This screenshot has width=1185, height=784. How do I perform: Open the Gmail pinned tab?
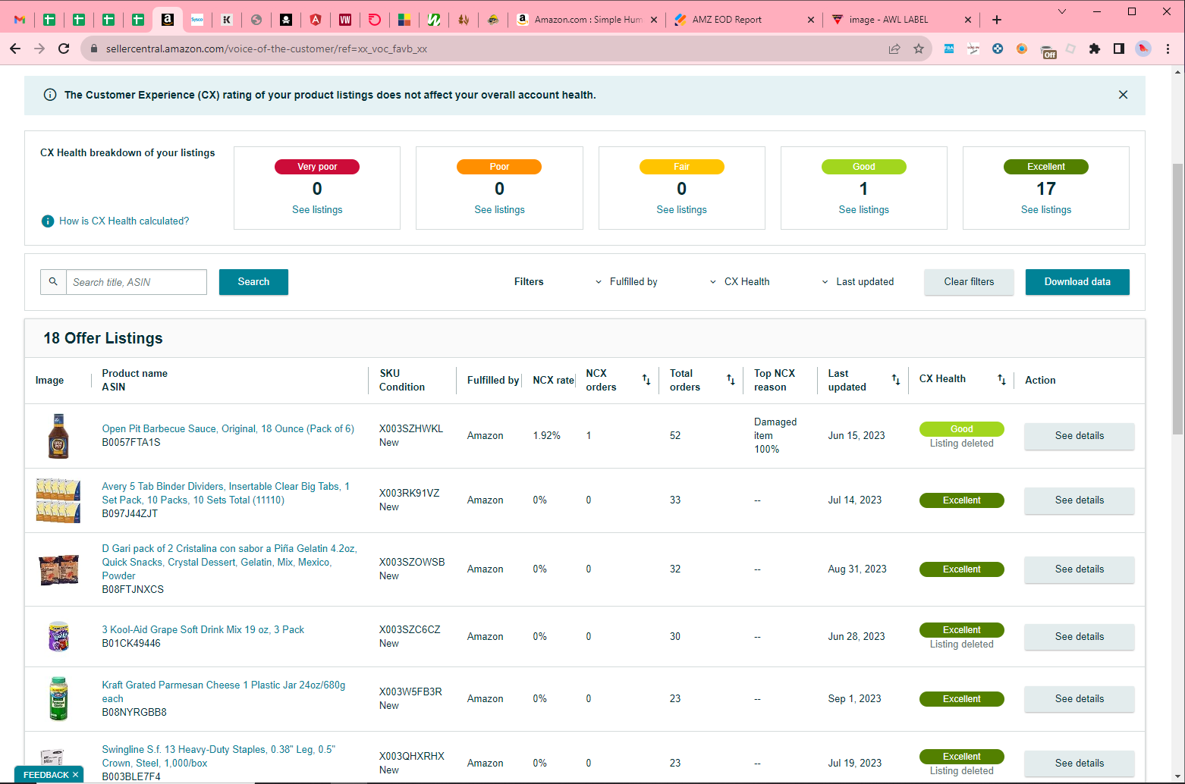(x=20, y=20)
